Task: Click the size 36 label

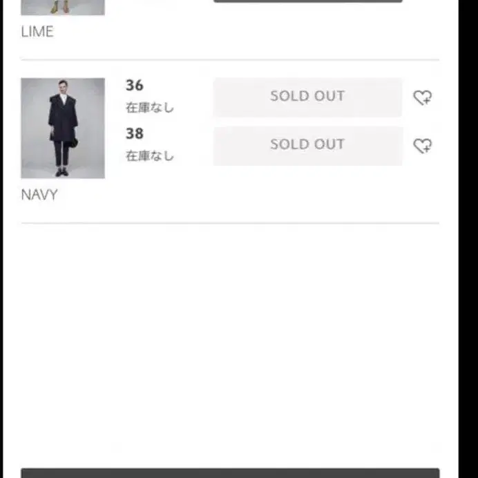Action: point(135,86)
